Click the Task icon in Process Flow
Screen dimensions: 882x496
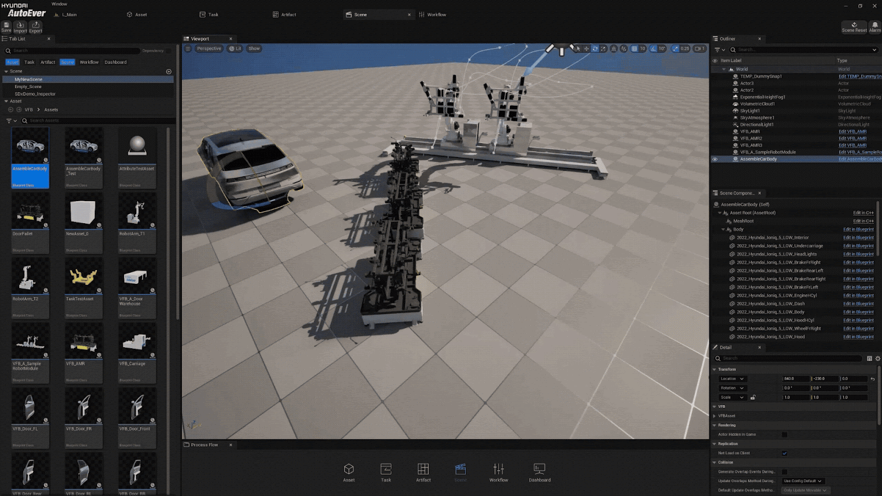coord(386,472)
